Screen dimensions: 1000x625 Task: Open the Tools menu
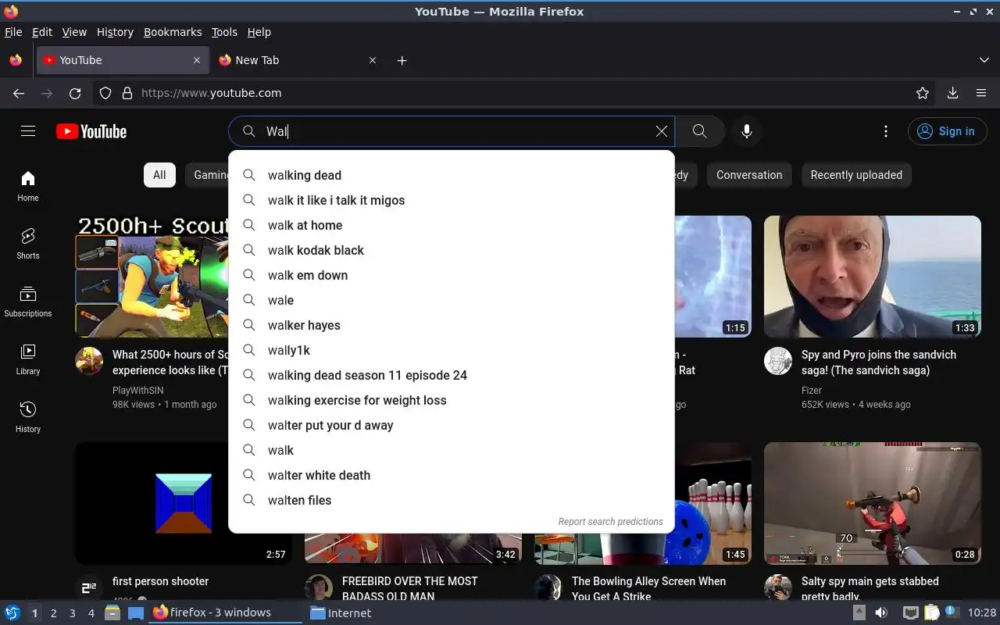click(224, 32)
